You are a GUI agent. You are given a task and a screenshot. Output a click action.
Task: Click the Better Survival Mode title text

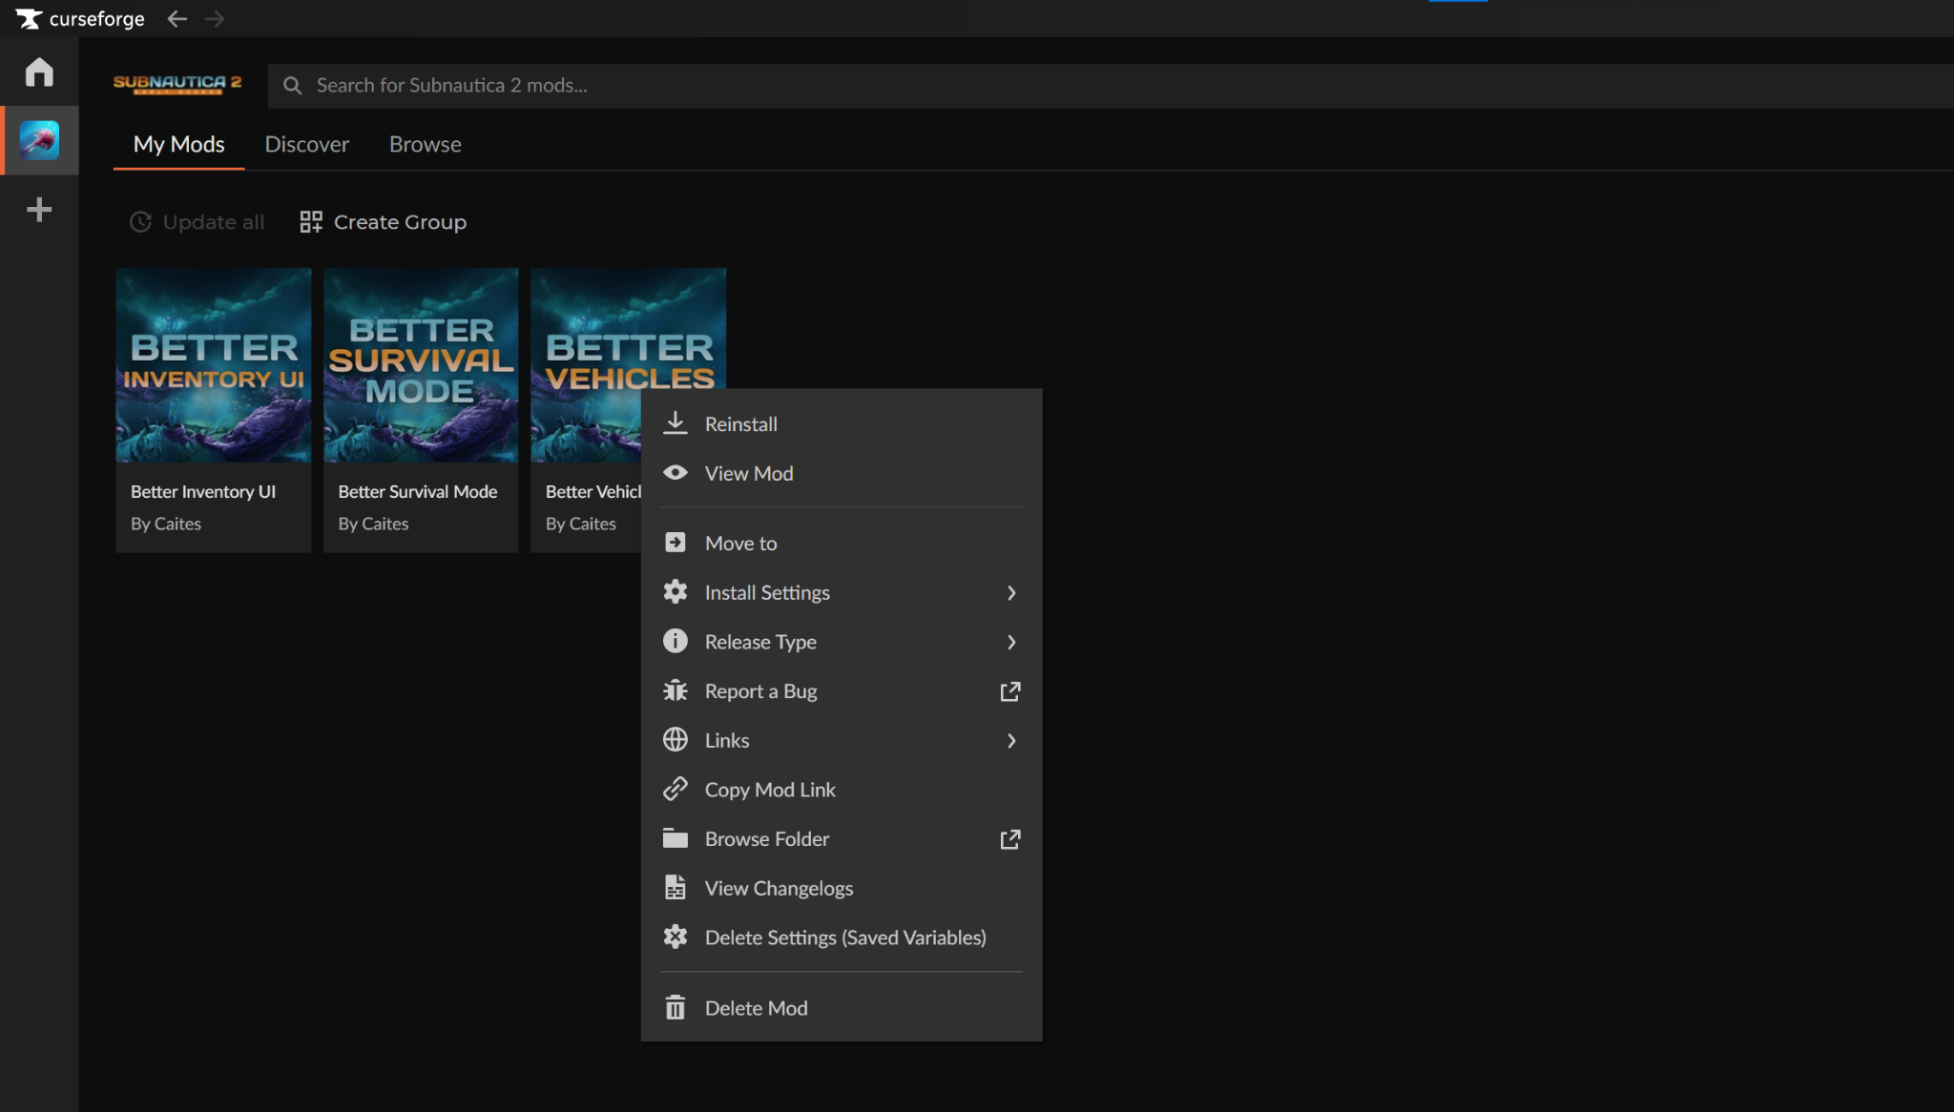coord(418,492)
